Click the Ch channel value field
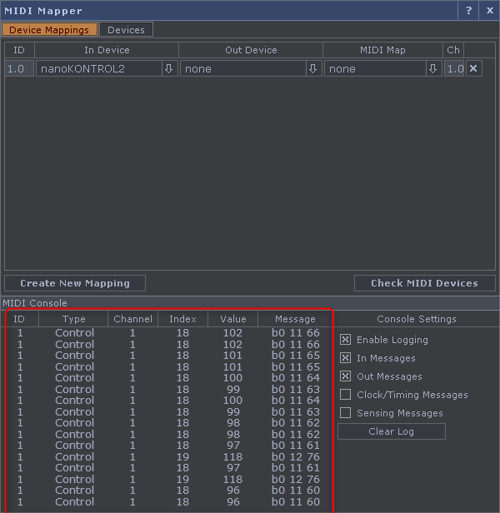 pyautogui.click(x=454, y=68)
